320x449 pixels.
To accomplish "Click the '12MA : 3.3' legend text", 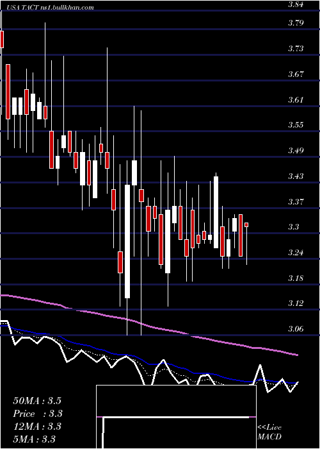I will 37,427.
